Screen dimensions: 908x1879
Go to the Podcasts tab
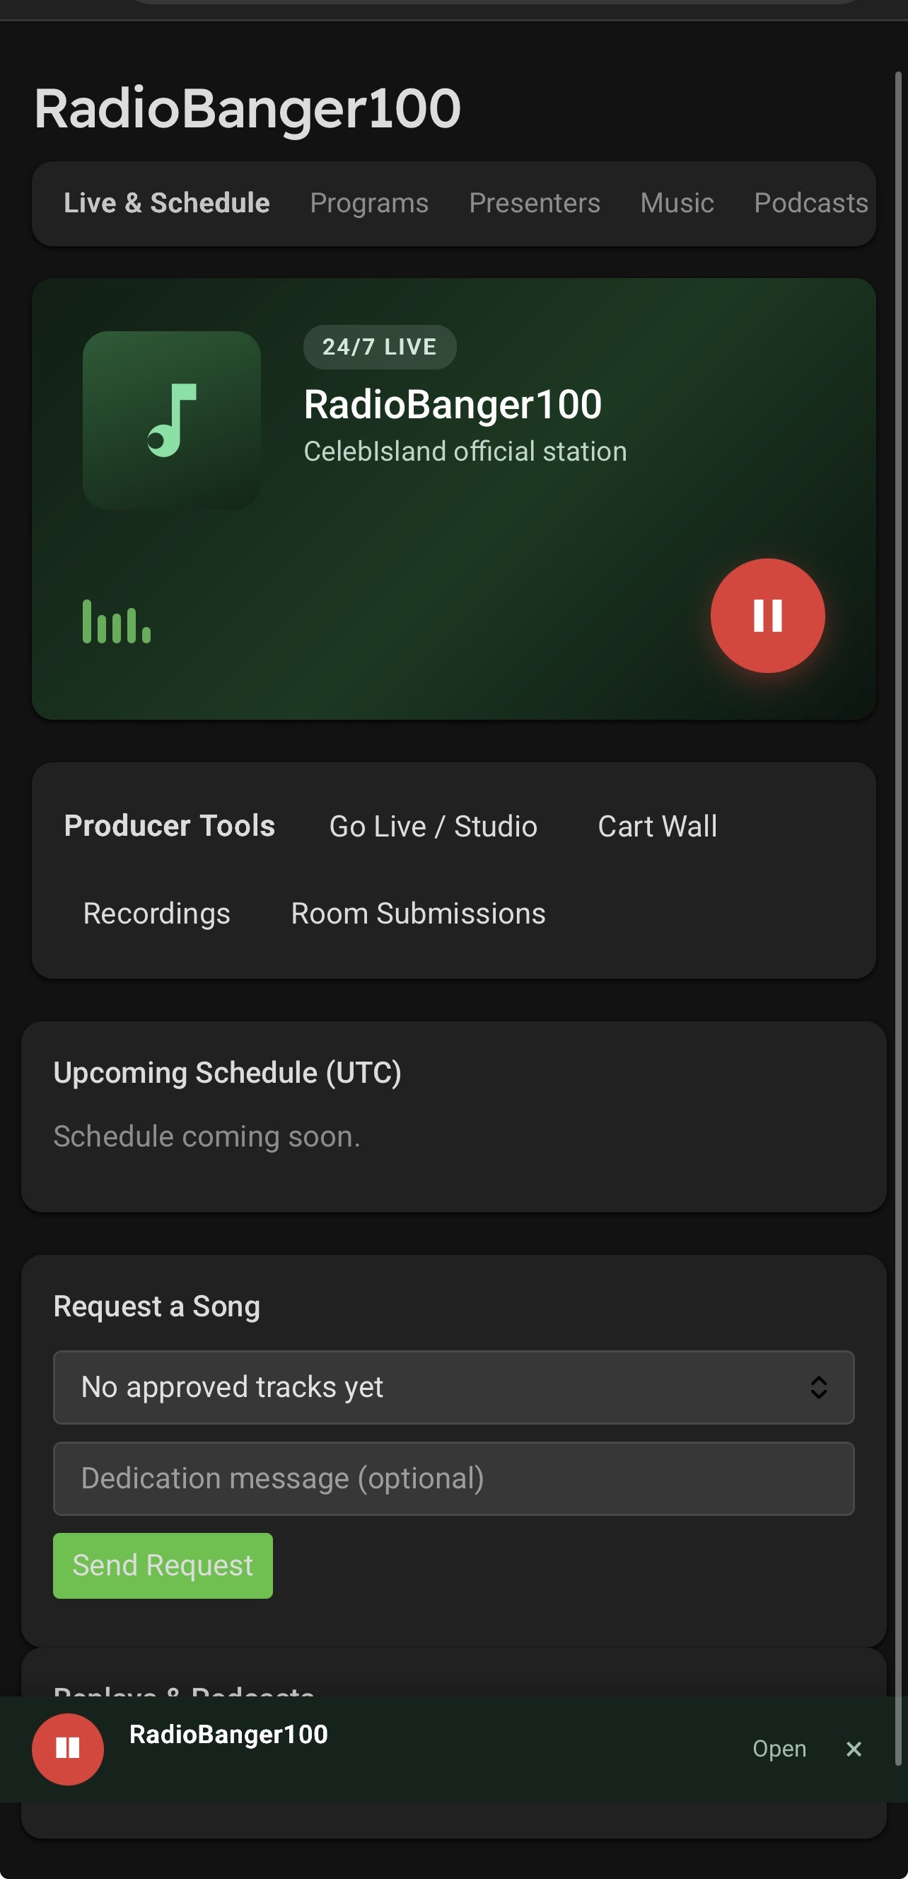pos(810,203)
